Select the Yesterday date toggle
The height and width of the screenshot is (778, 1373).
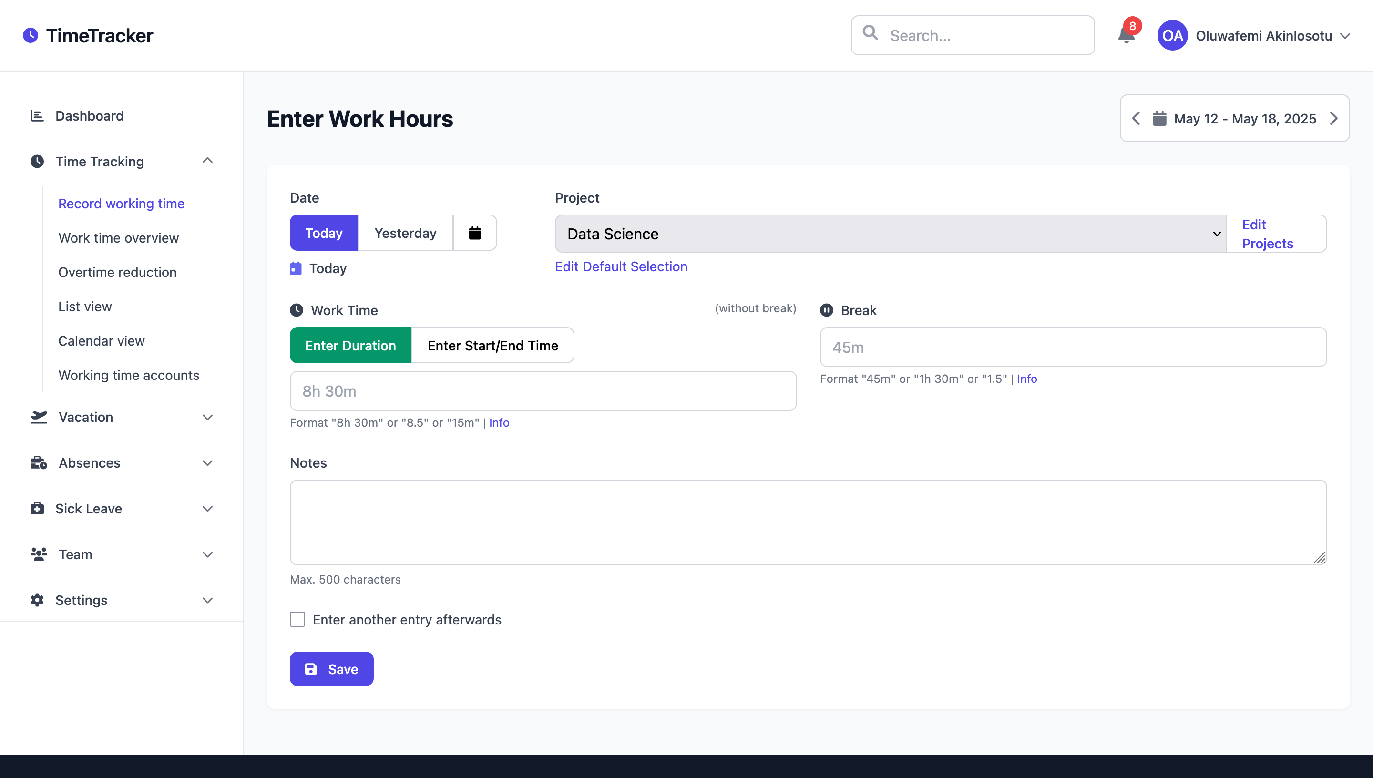(406, 233)
